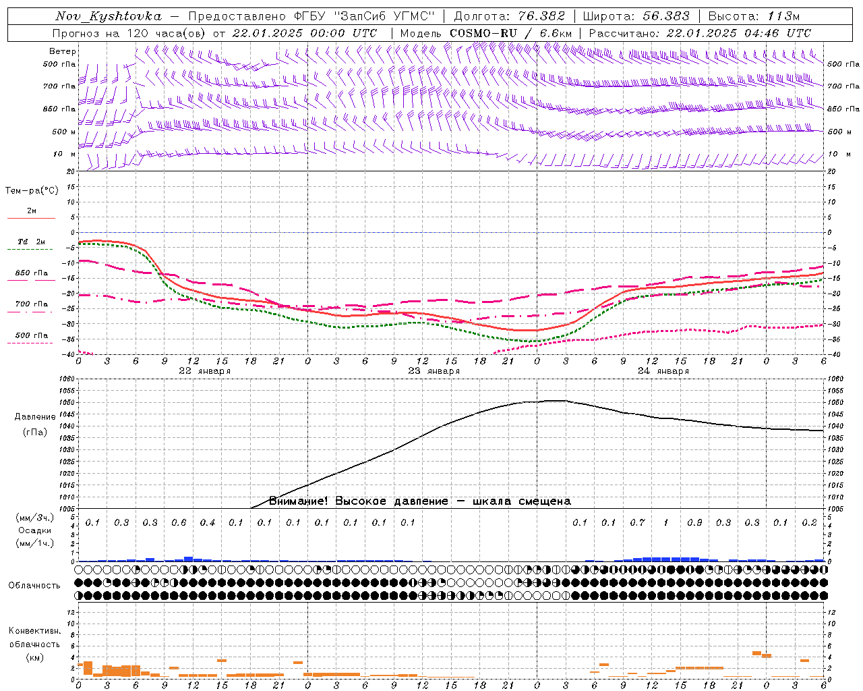Click the 22 января date label
The width and height of the screenshot is (863, 691).
205,371
